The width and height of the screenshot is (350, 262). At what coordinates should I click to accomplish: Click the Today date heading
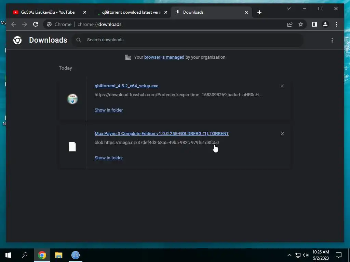[x=65, y=68]
